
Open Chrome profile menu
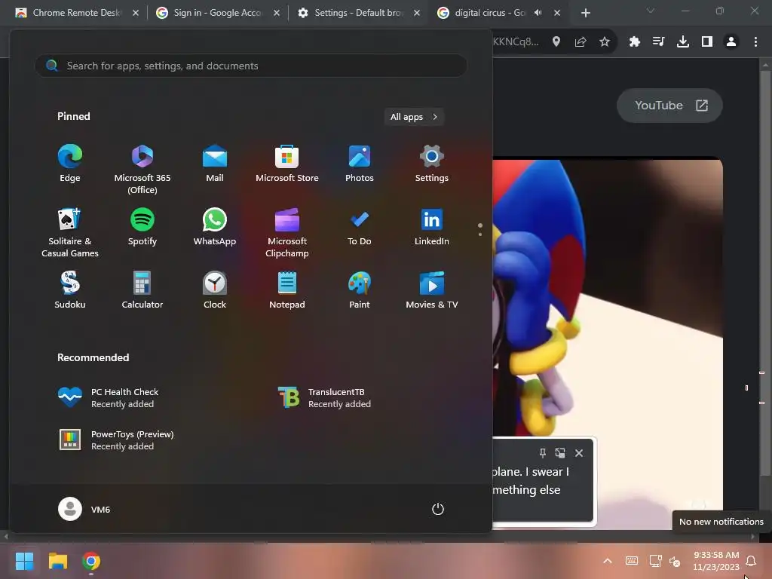[731, 42]
